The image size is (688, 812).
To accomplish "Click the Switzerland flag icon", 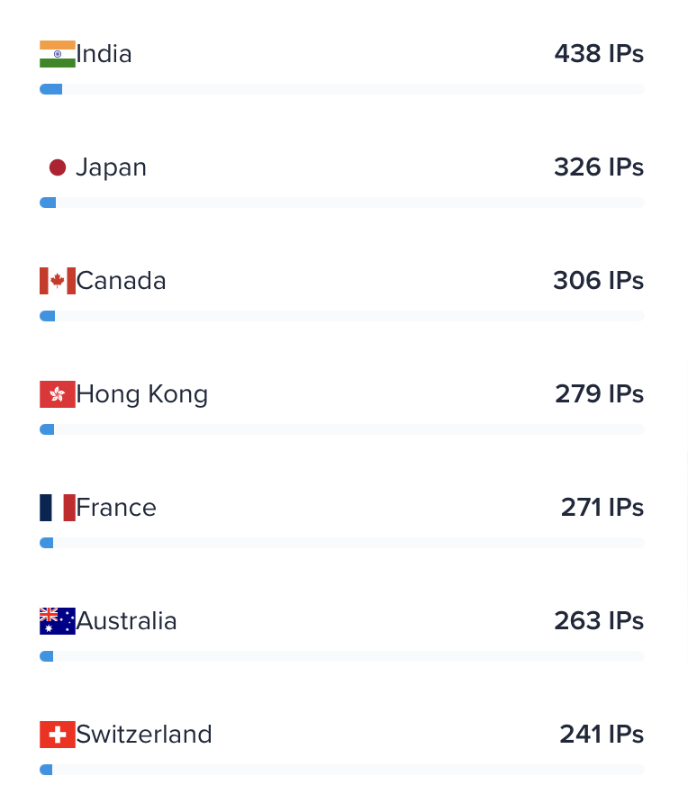I will pos(58,735).
